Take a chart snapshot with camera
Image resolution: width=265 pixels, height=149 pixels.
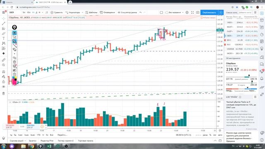pyautogui.click(x=198, y=12)
